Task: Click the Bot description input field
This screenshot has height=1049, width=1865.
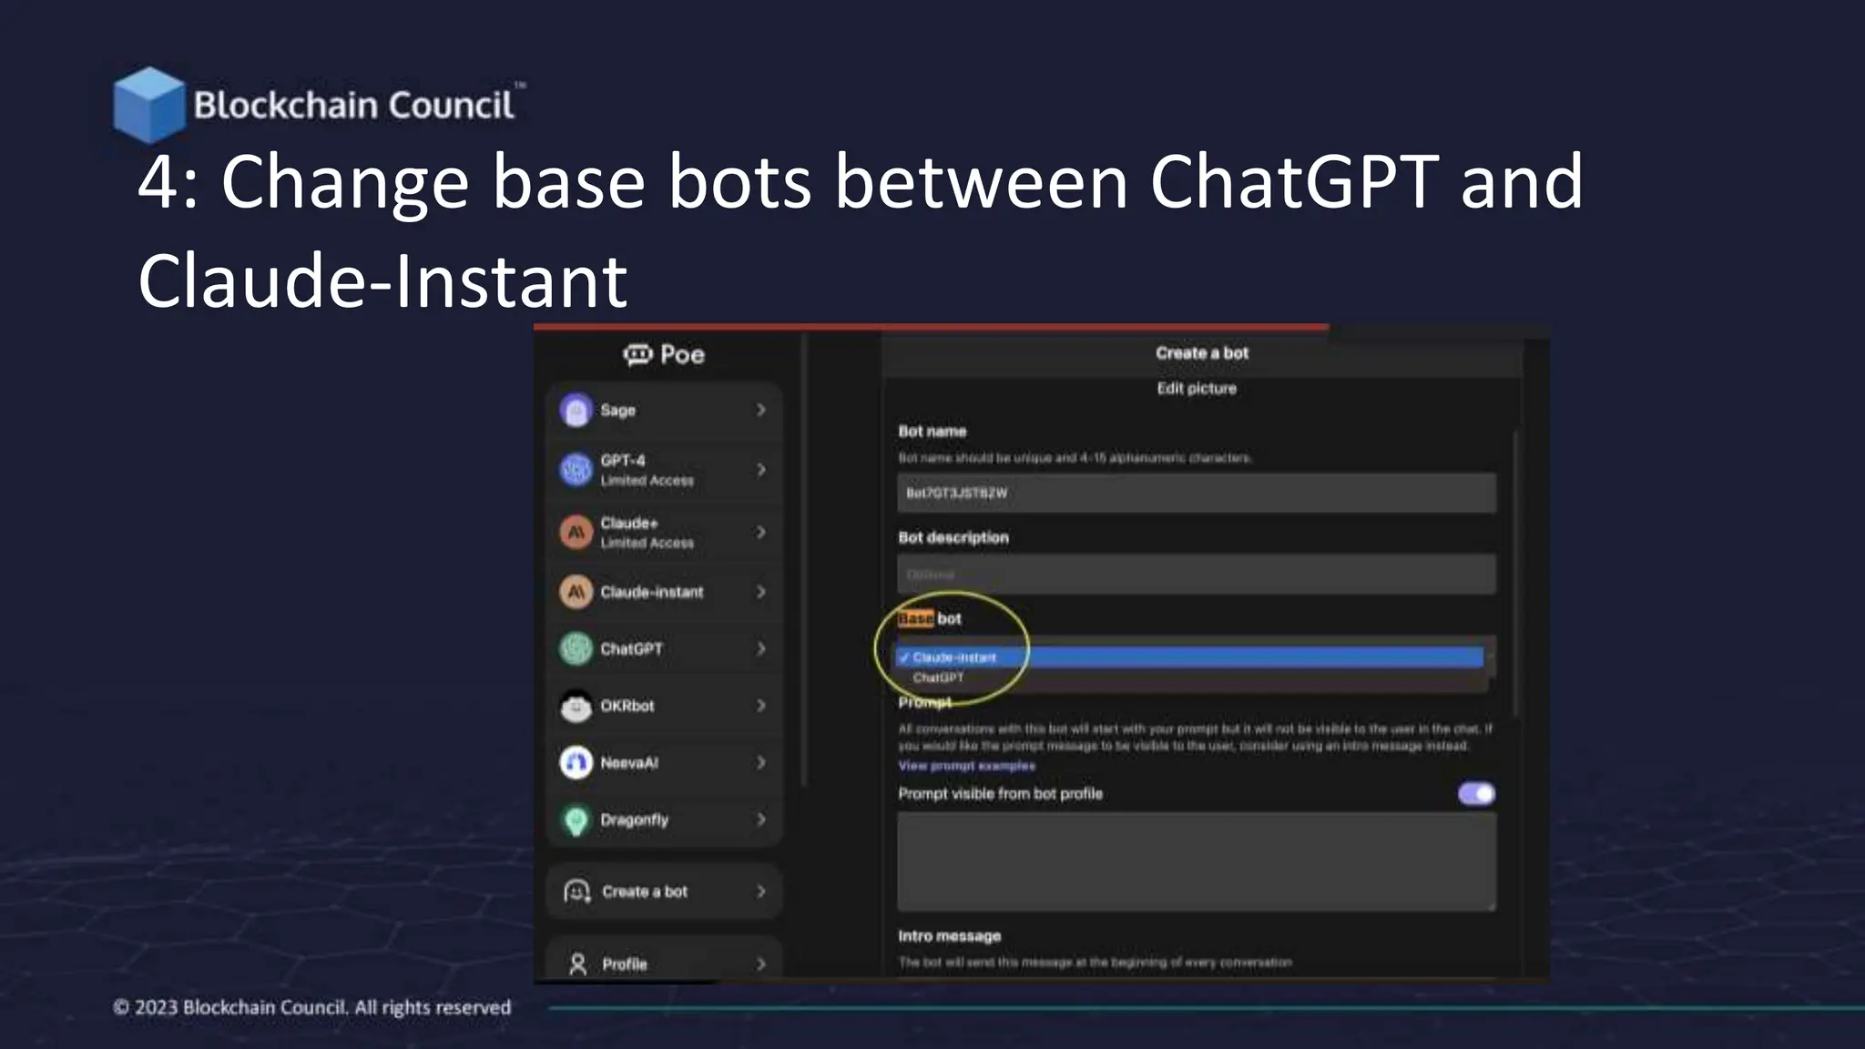Action: 1196,575
